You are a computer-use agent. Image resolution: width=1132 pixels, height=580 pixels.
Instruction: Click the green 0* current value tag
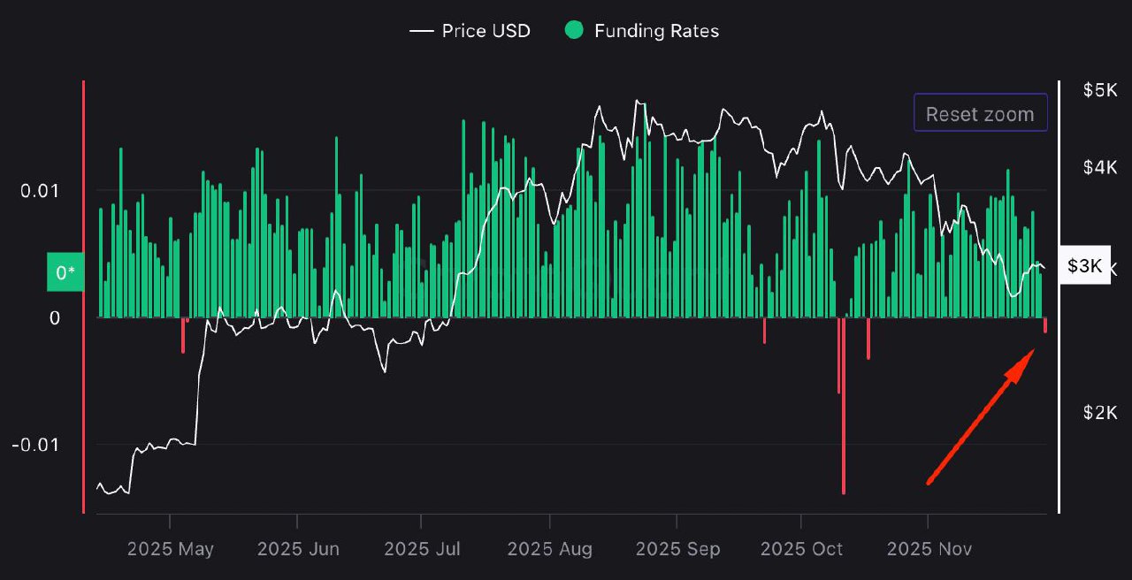65,272
